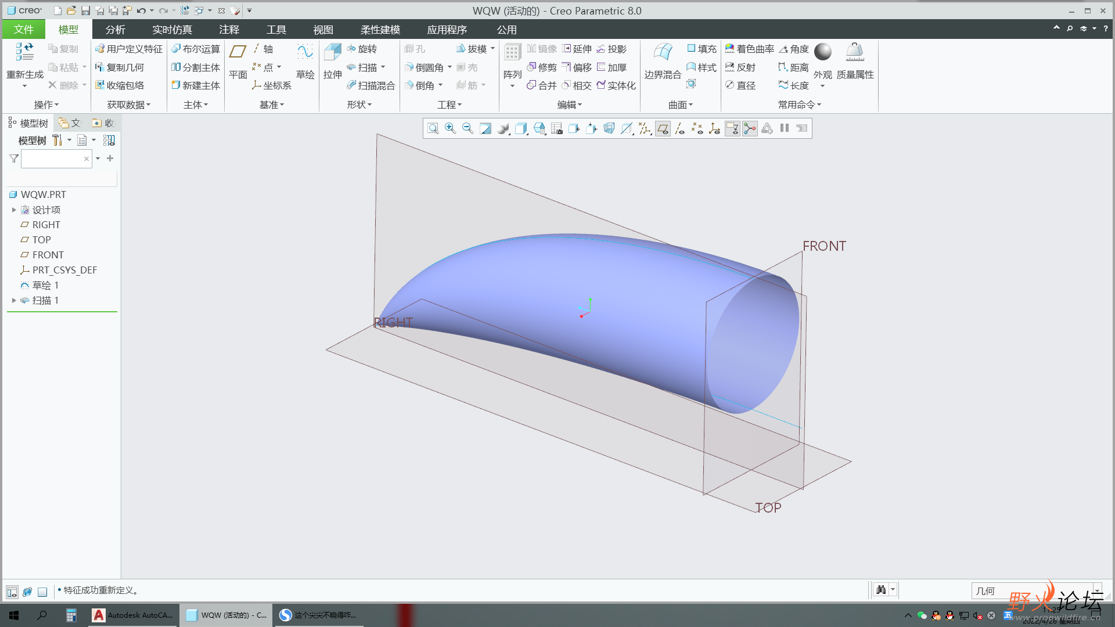Image resolution: width=1115 pixels, height=627 pixels.
Task: Expand the 扫描 1 feature node
Action: 14,300
